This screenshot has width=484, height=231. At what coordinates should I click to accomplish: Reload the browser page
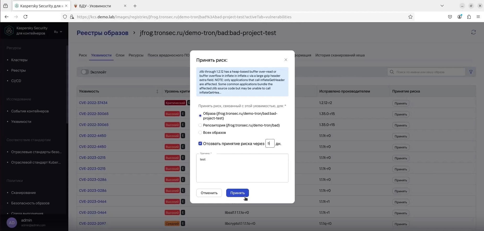(x=25, y=17)
